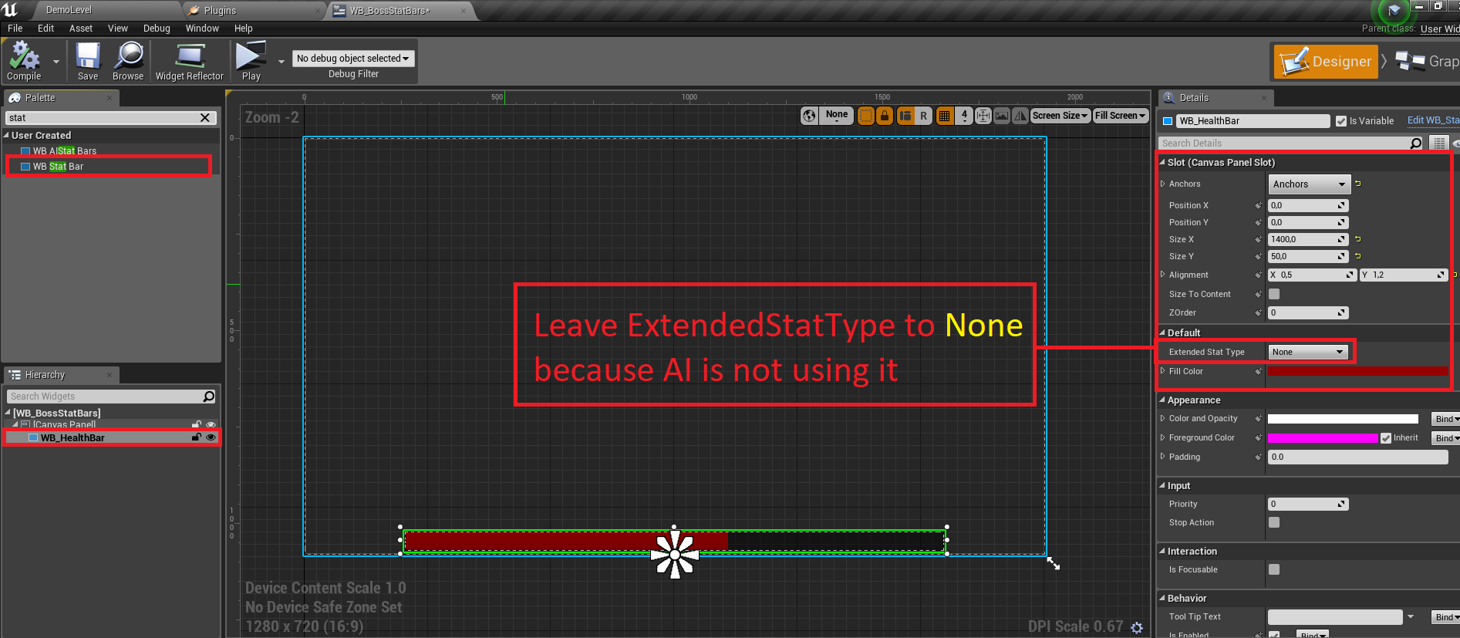Viewport: 1460px width, 638px height.
Task: Toggle the Is Variable checkbox
Action: click(x=1341, y=121)
